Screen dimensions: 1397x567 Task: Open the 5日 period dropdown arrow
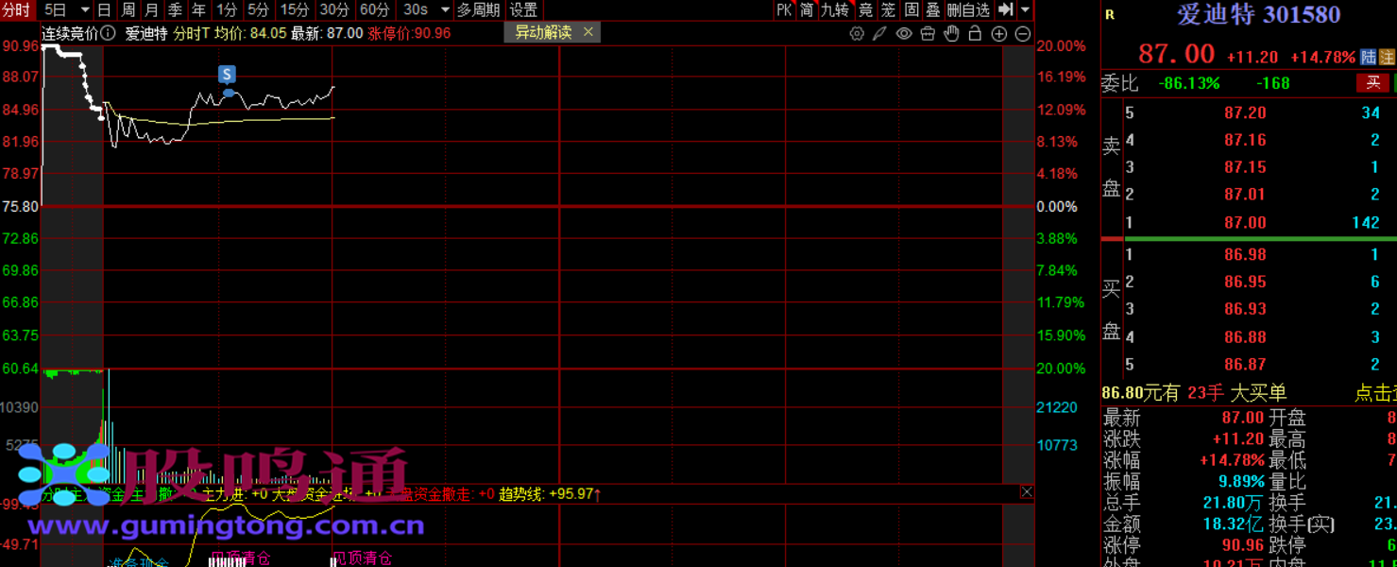point(84,10)
